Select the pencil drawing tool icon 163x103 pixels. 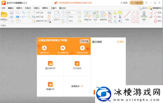151,13
